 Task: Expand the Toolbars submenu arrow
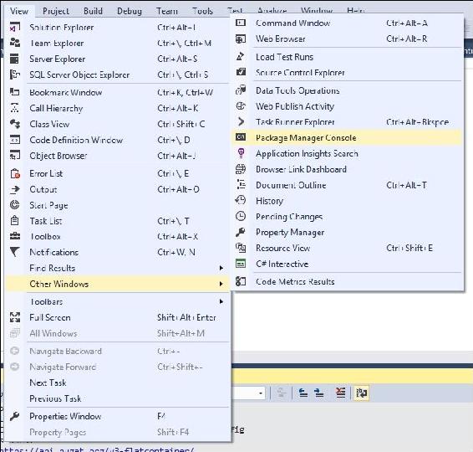tap(221, 301)
